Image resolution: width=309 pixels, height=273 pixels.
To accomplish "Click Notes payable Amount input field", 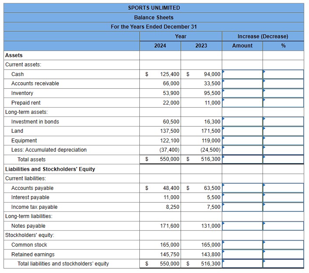I will (242, 226).
